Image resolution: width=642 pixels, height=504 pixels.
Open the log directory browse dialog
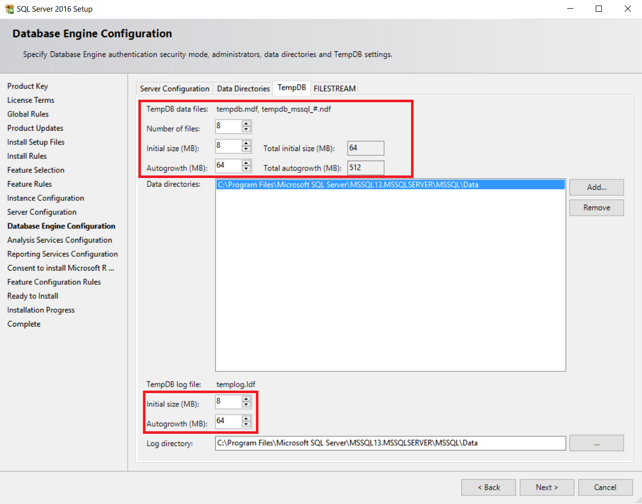click(596, 443)
